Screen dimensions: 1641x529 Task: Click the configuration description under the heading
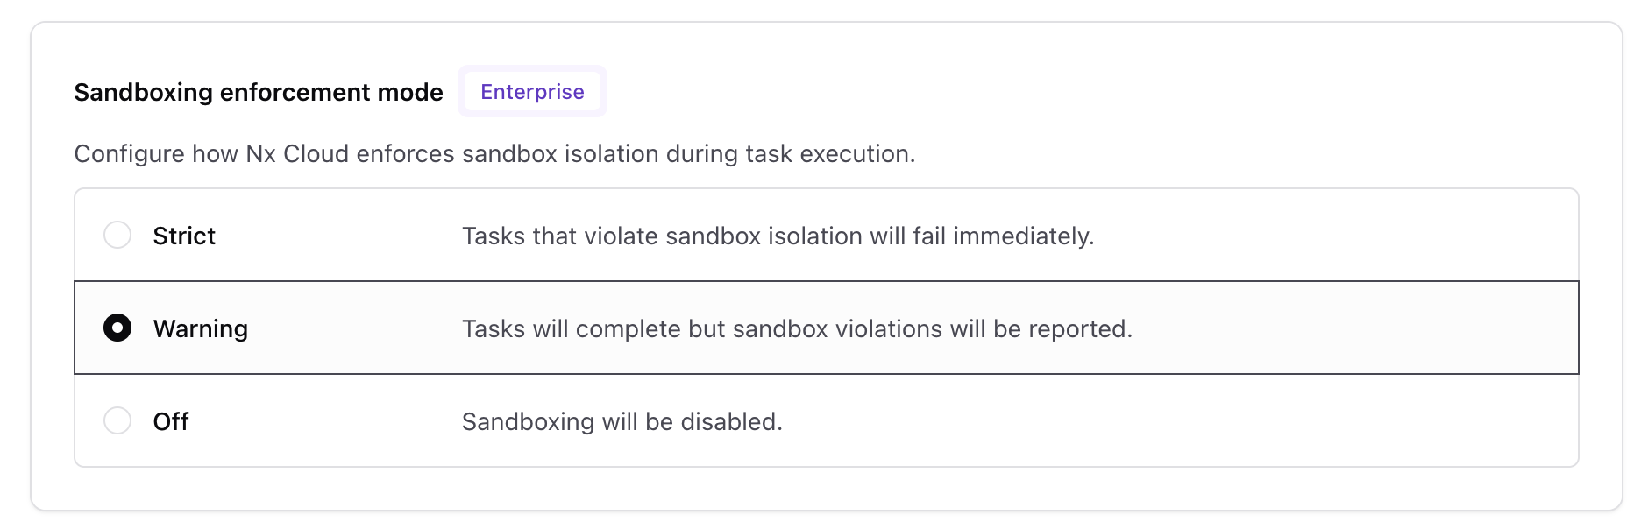point(495,153)
